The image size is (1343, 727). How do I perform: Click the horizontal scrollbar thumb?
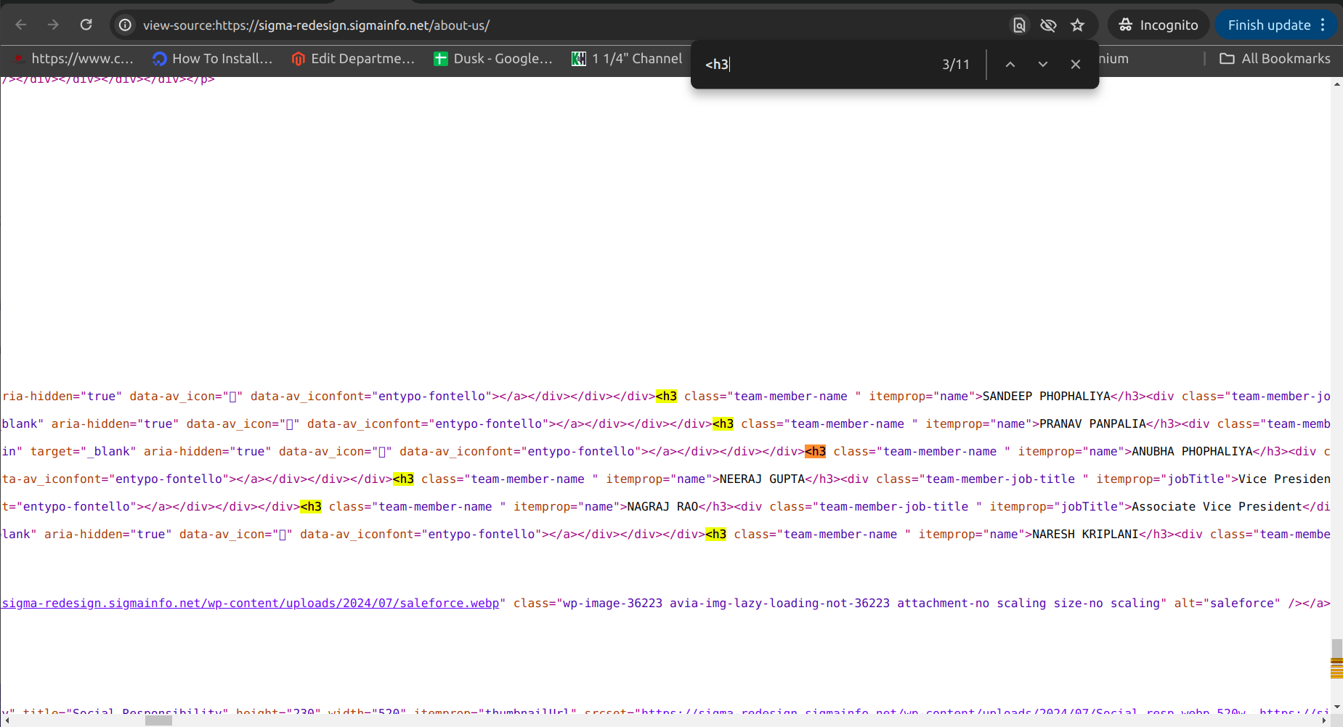[158, 720]
